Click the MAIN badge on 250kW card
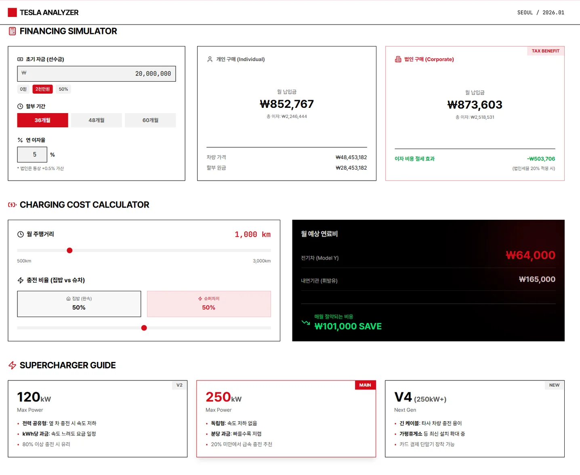The width and height of the screenshot is (580, 475). (x=365, y=385)
